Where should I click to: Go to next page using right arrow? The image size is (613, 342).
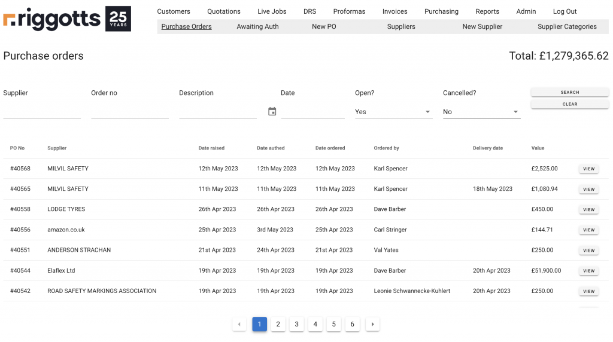tap(372, 324)
